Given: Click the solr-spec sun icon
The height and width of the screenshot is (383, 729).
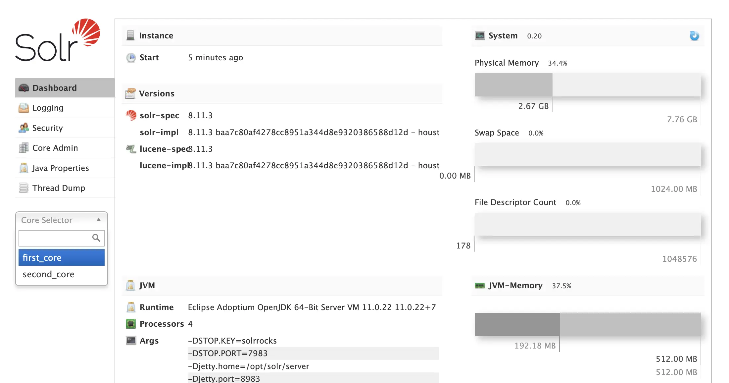Looking at the screenshot, I should click(x=131, y=115).
